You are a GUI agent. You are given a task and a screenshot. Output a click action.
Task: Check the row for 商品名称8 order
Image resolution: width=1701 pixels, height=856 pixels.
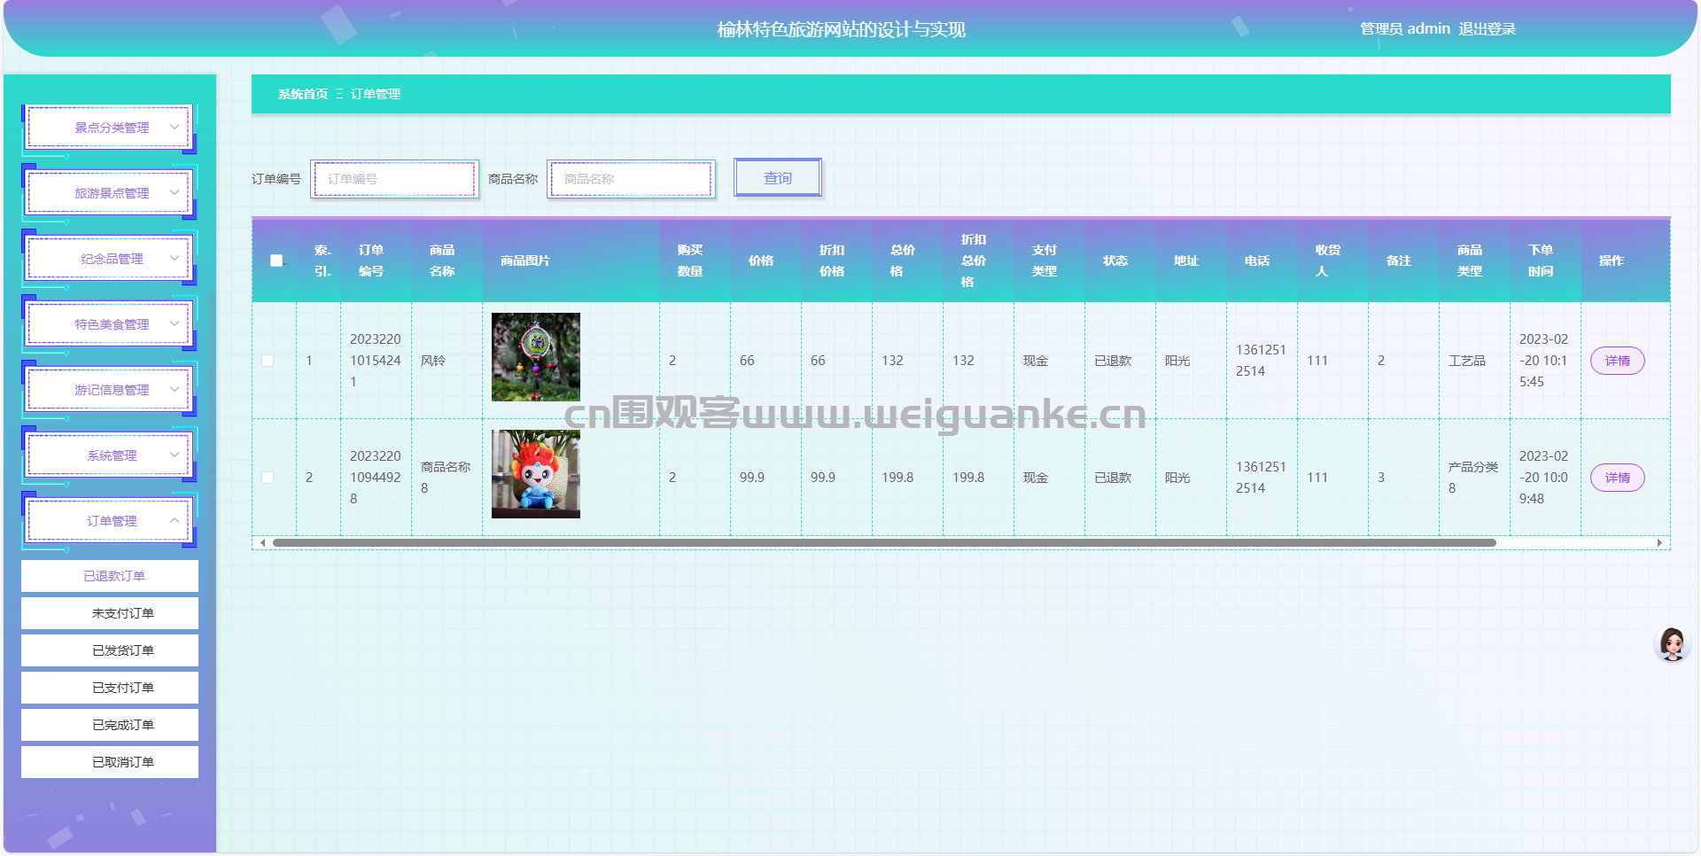tap(268, 478)
